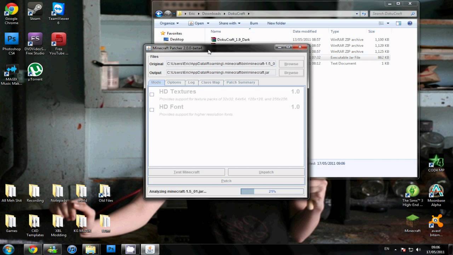Click the Test Minecraft button
453x255 pixels.
[187, 172]
